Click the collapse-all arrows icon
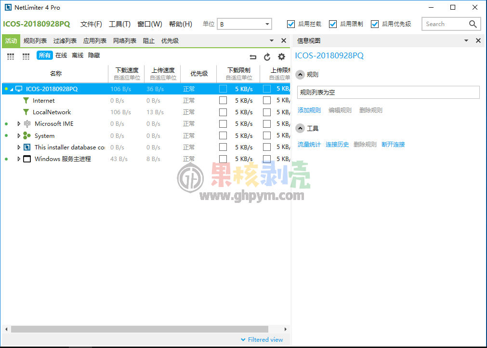 tap(253, 57)
